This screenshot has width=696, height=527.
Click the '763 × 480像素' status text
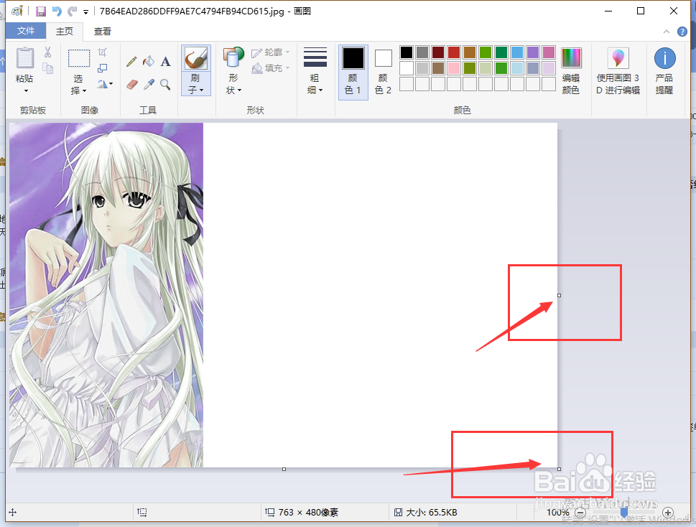[308, 513]
